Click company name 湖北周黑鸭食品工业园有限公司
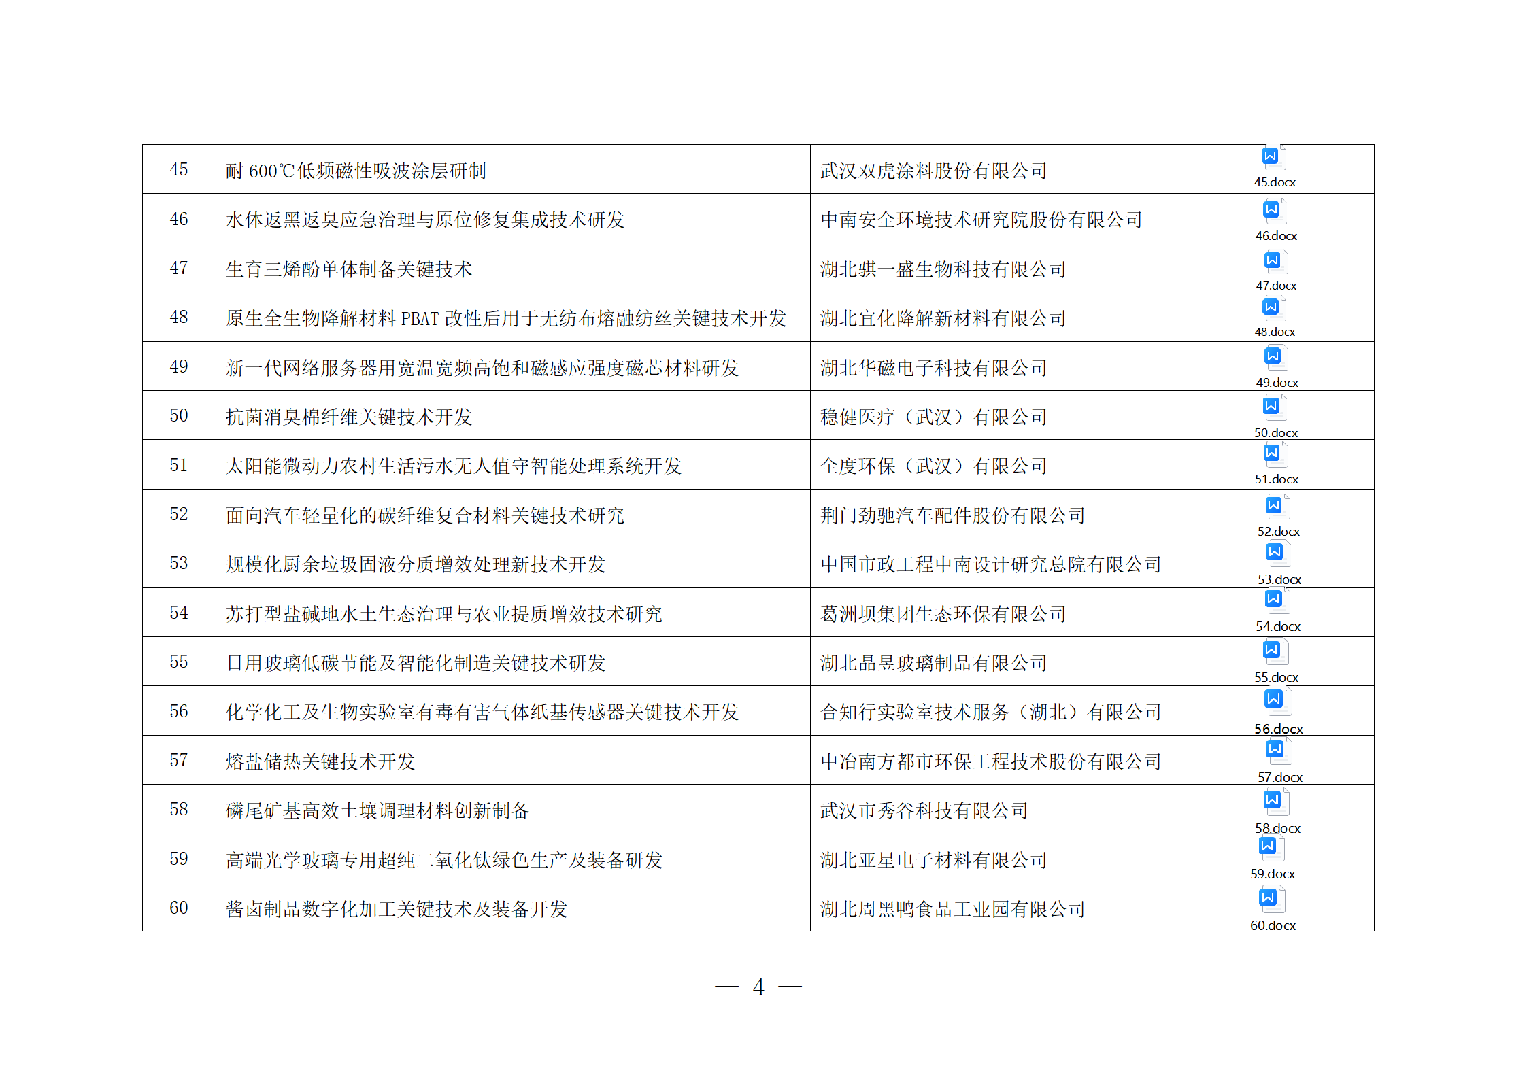Screen dimensions: 1527x1079 tap(953, 909)
